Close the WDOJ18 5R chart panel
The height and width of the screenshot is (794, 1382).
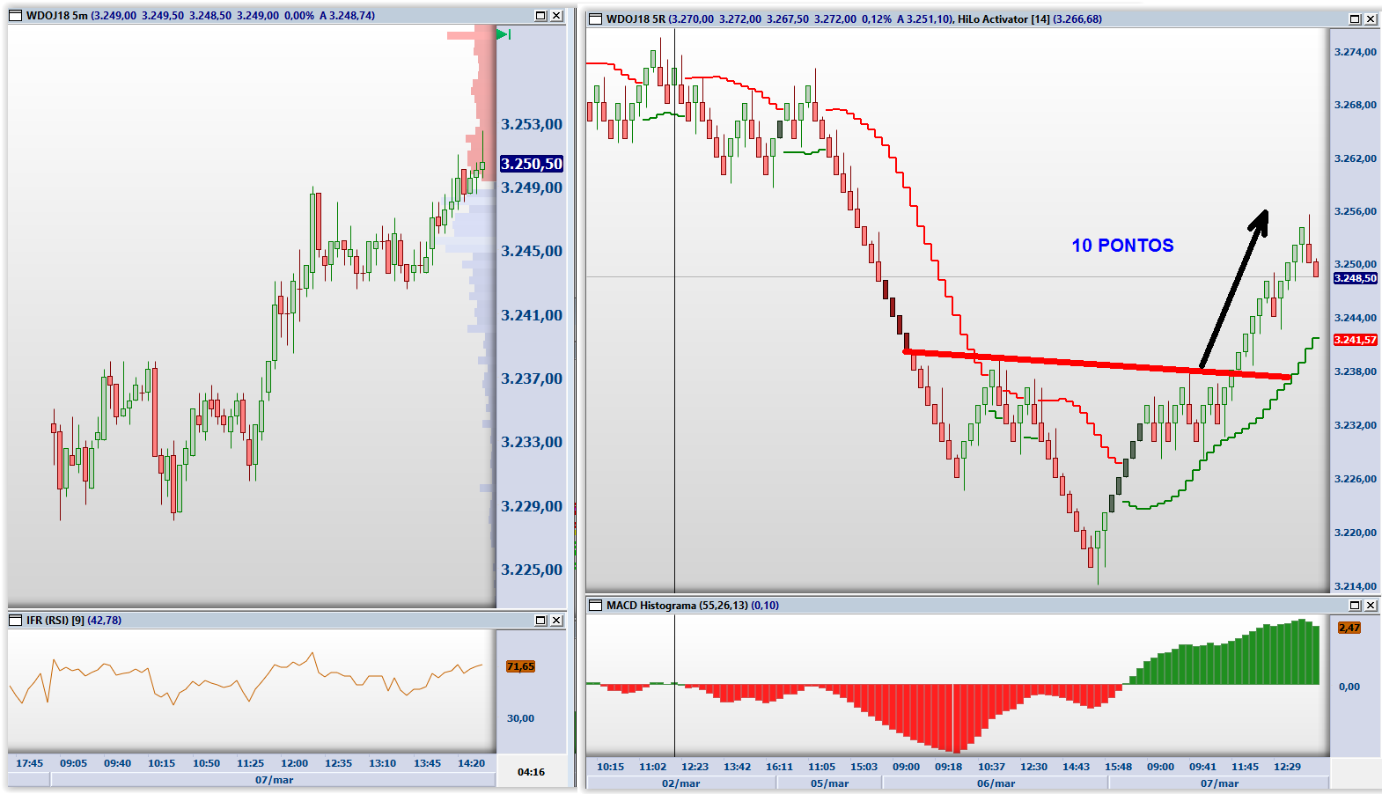tap(1371, 19)
